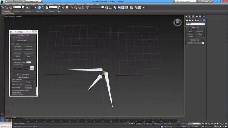Click the Unlink Selection tool

pyautogui.click(x=6, y=7)
